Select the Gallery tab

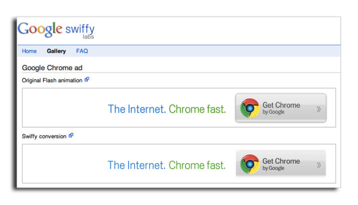[x=56, y=51]
